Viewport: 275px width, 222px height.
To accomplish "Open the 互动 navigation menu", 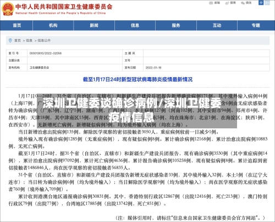I will pos(217,25).
